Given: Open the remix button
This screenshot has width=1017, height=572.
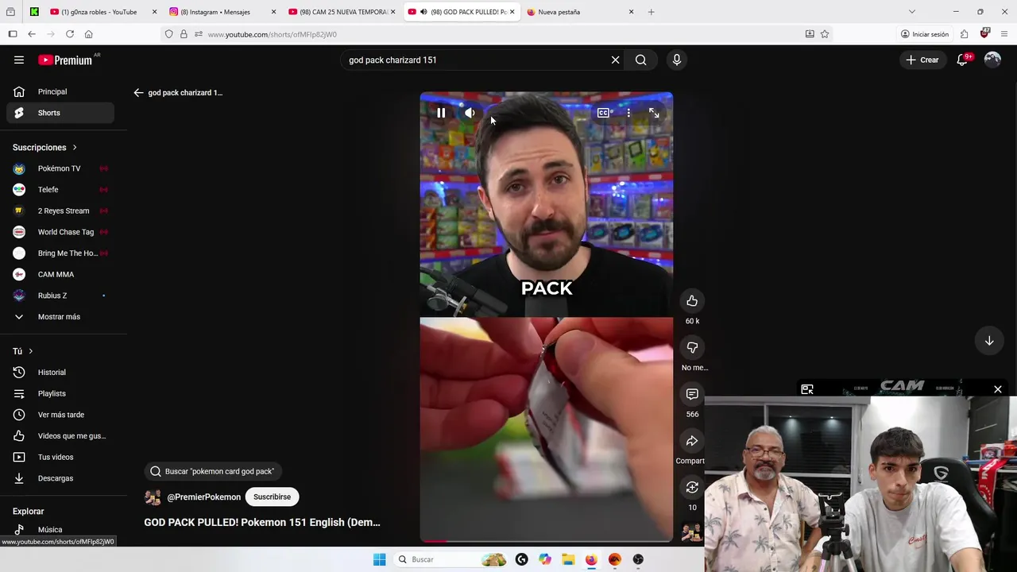Looking at the screenshot, I should [x=692, y=487].
